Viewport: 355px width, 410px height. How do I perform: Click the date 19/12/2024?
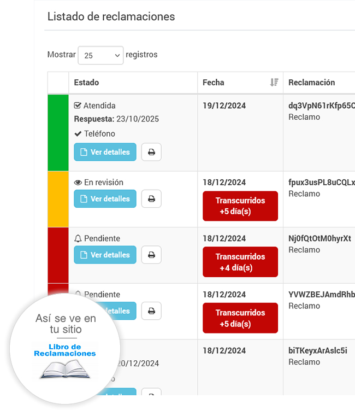coord(224,106)
